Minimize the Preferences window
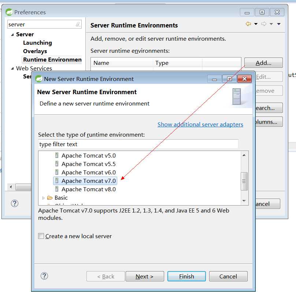This screenshot has width=296, height=292. click(x=247, y=12)
